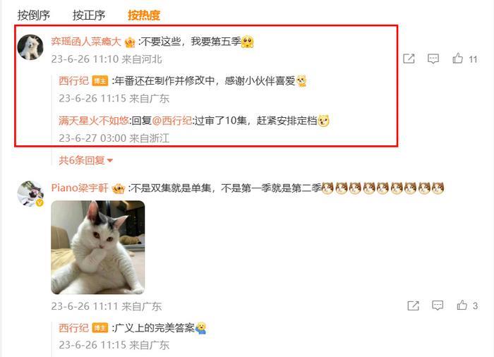Image resolution: width=494 pixels, height=357 pixels.
Task: Open username link 奔瑶函人菜瘾大
Action: (86, 42)
